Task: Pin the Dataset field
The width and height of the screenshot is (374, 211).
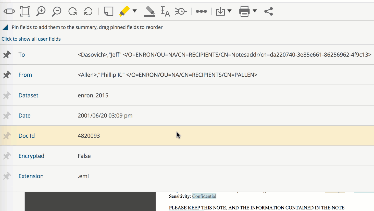Action: tap(7, 95)
